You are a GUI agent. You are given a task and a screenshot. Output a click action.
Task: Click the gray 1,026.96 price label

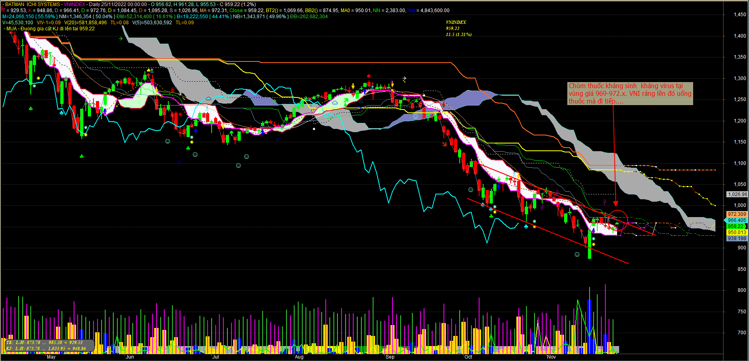tap(737, 194)
